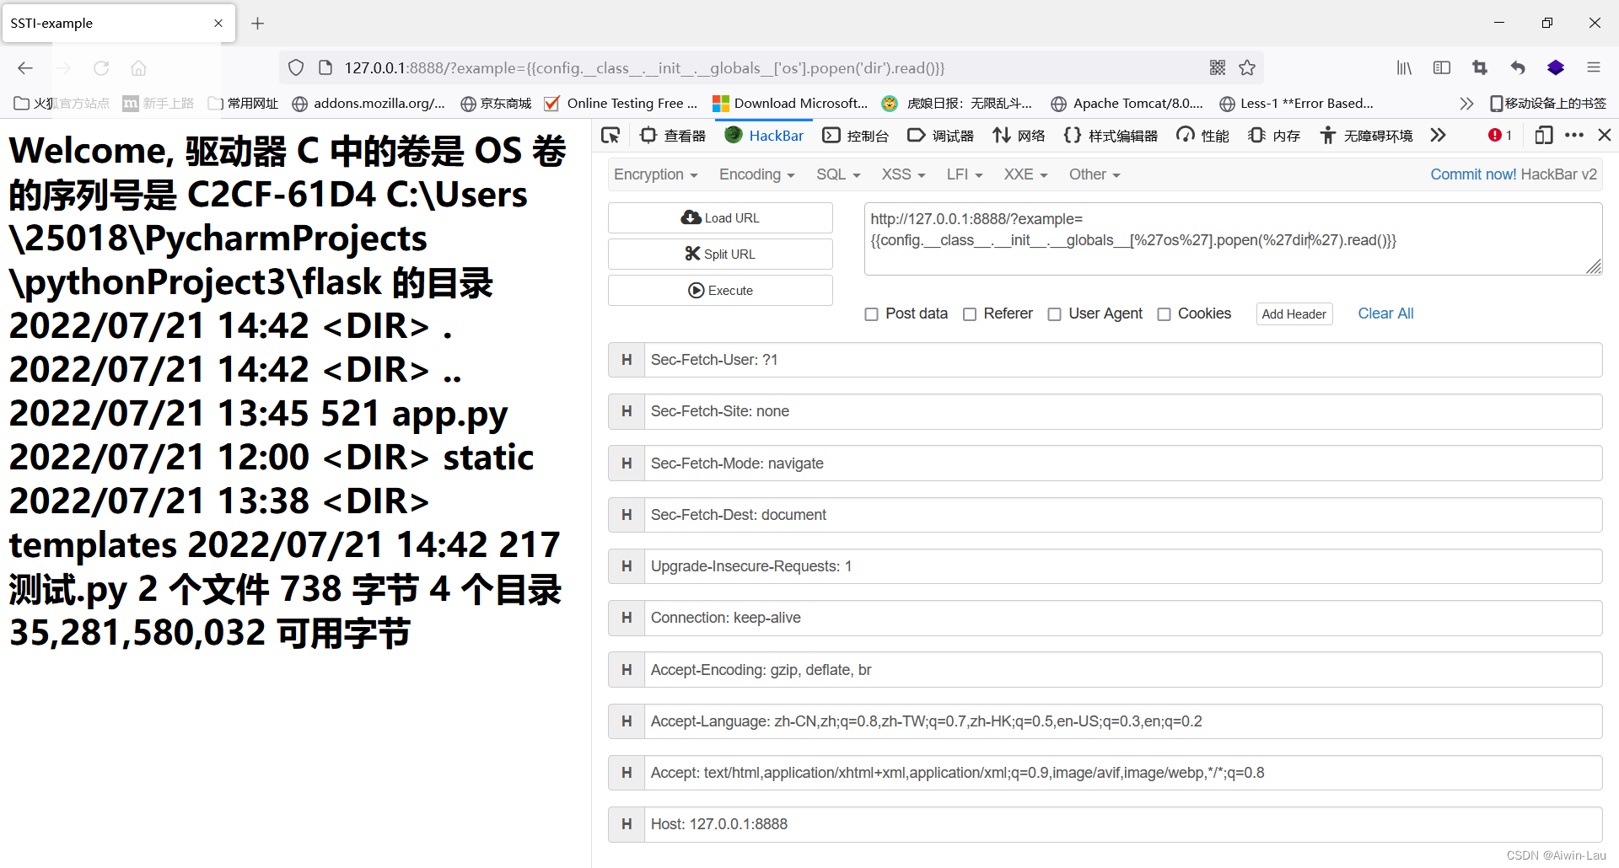Select the element picker tool in devtools

pyautogui.click(x=610, y=135)
